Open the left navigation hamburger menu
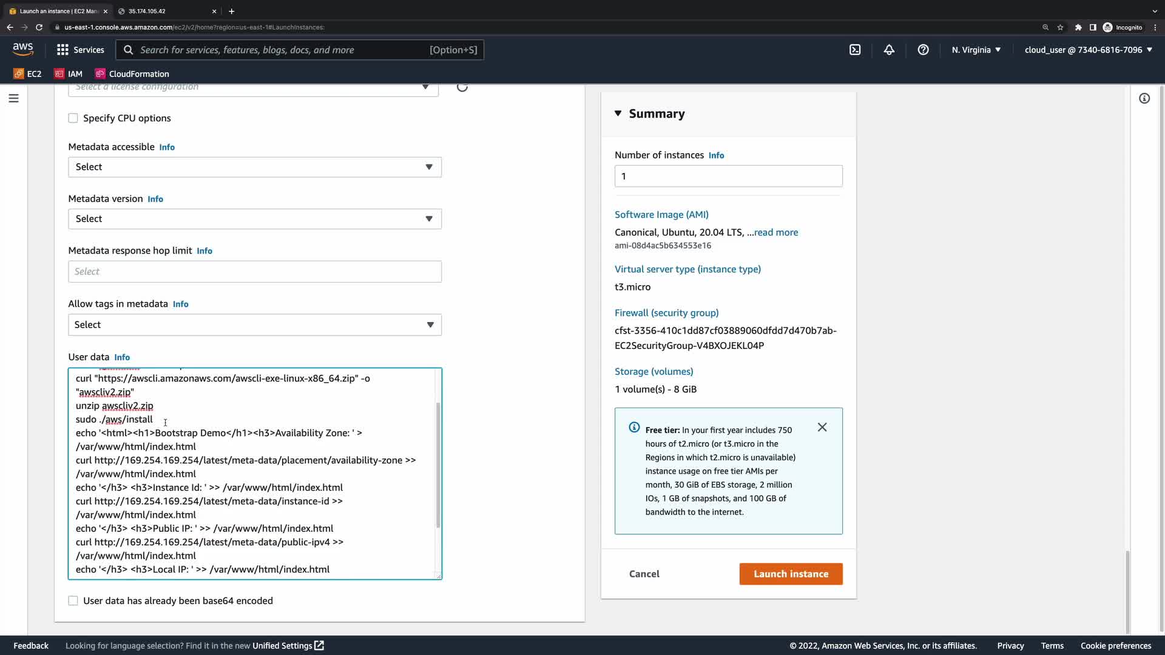This screenshot has width=1165, height=655. click(x=13, y=98)
